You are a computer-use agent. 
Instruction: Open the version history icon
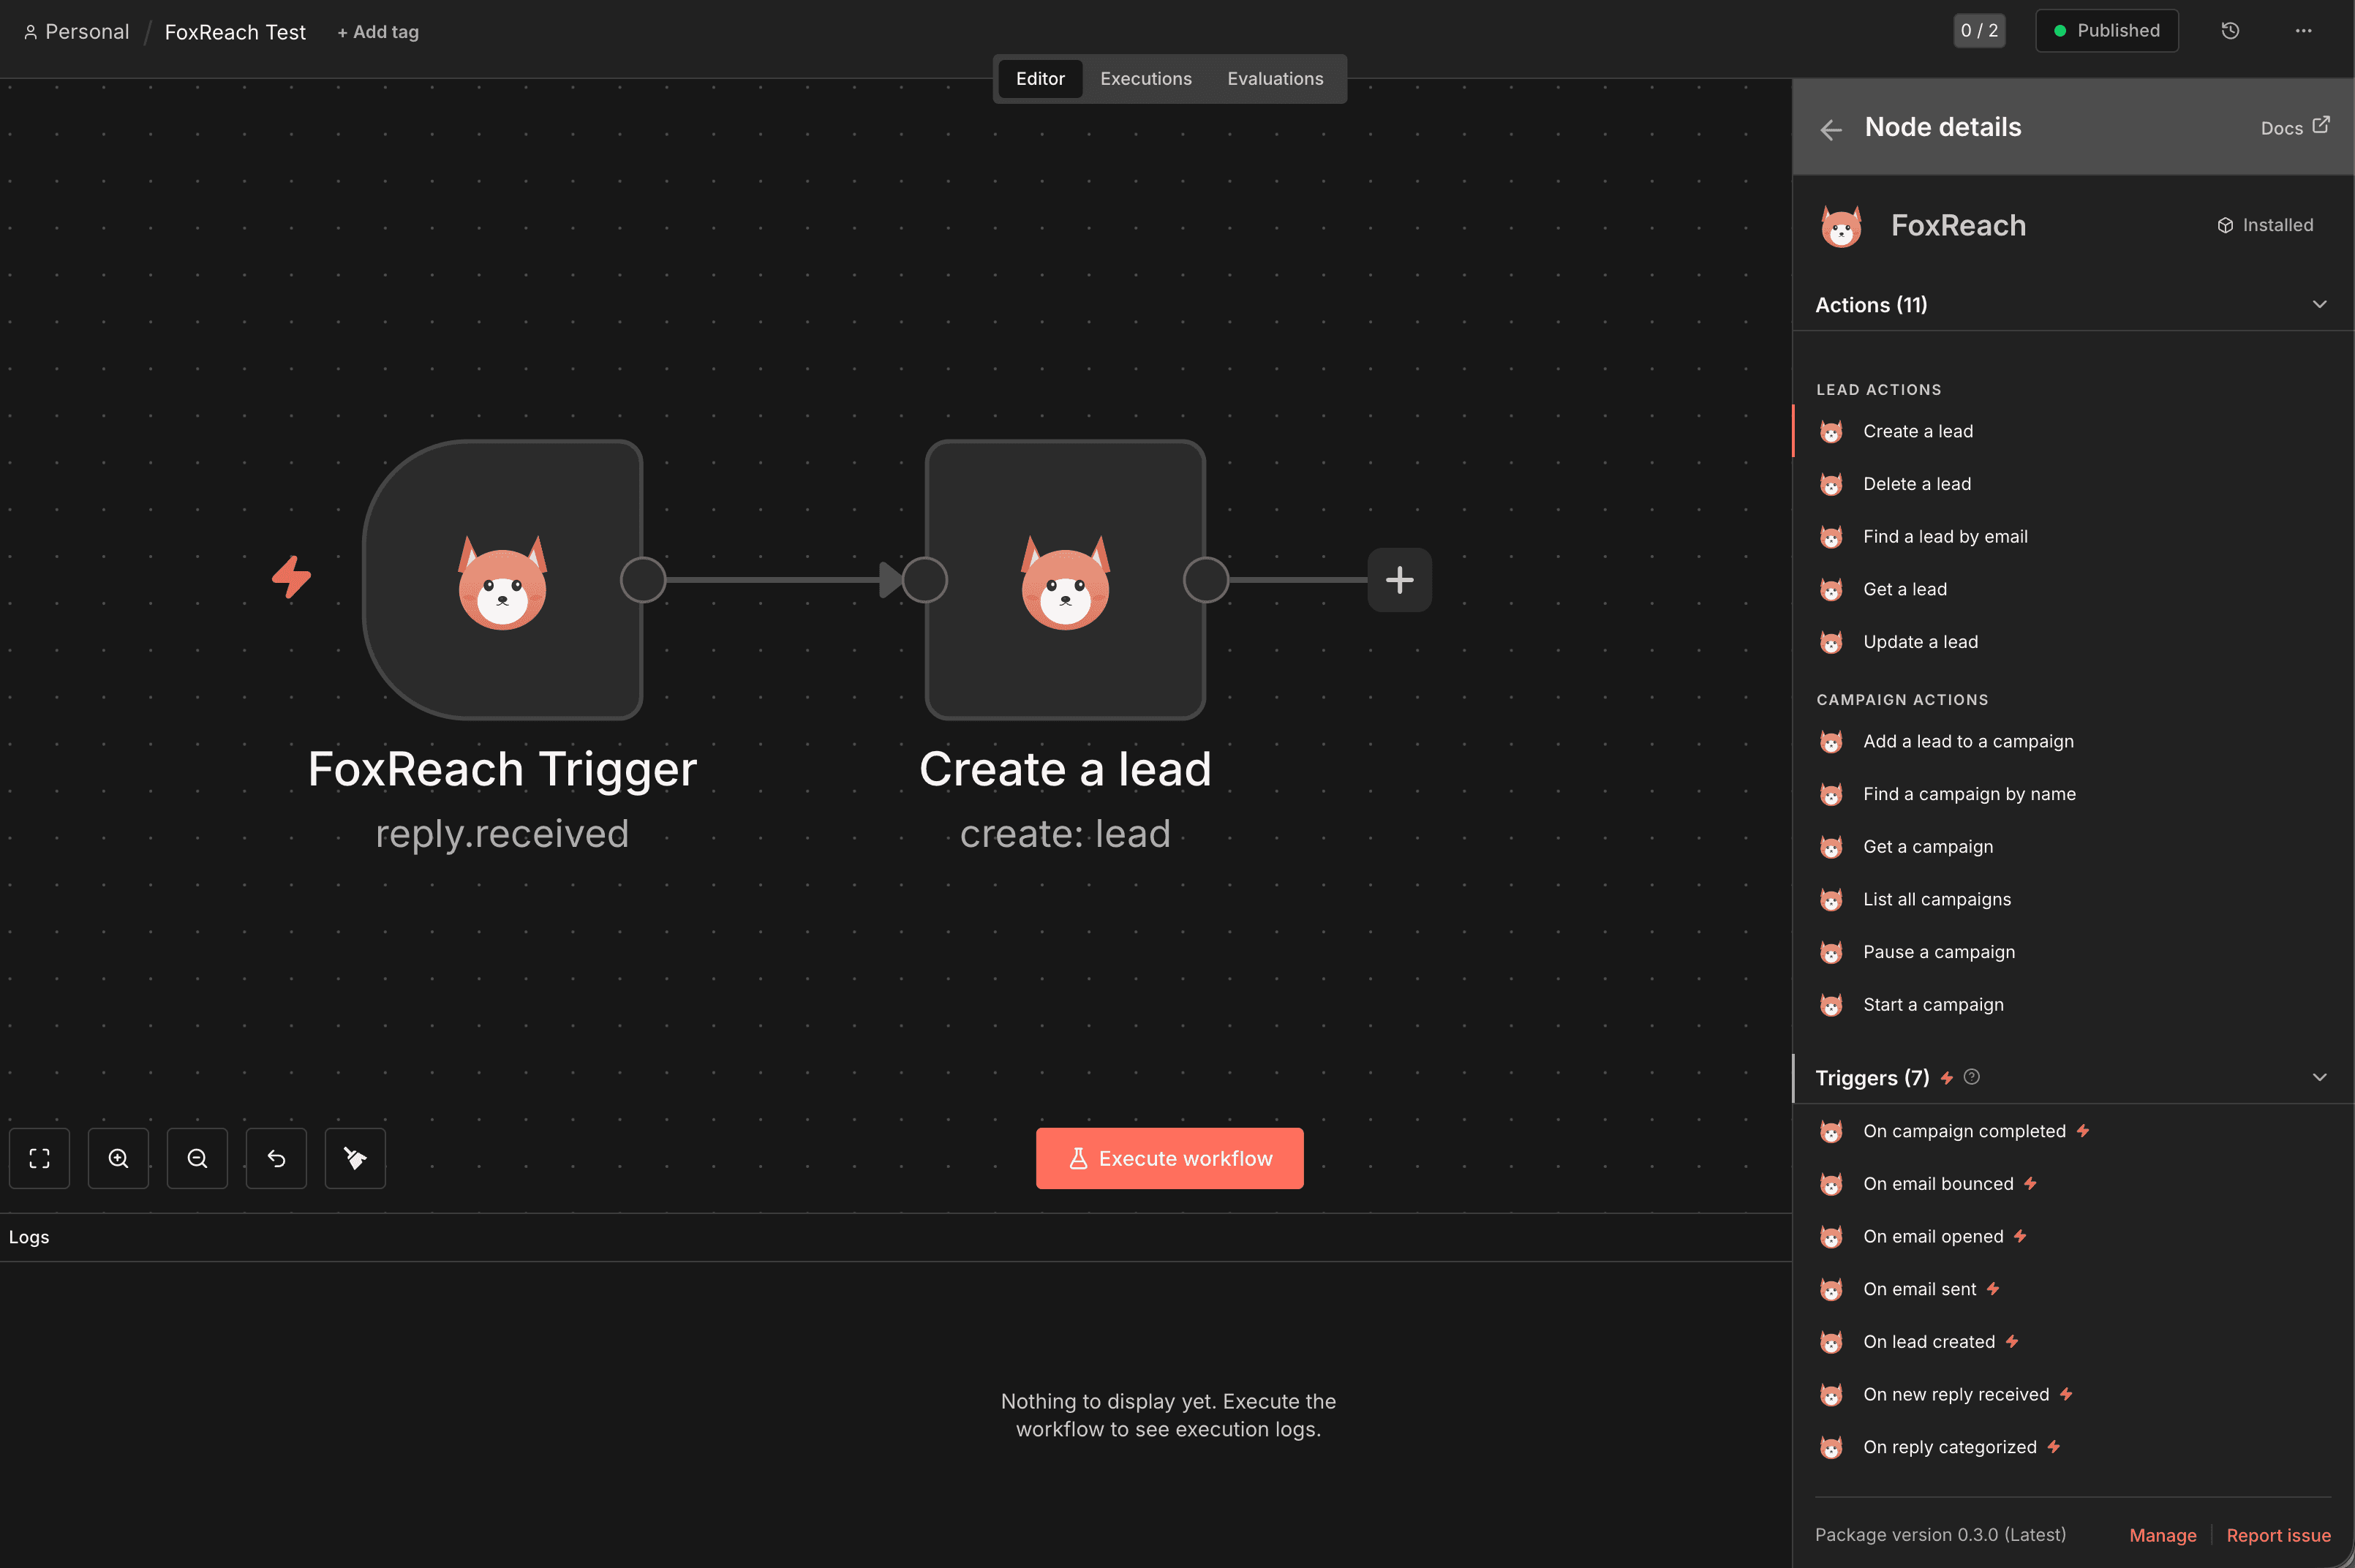pyautogui.click(x=2231, y=30)
